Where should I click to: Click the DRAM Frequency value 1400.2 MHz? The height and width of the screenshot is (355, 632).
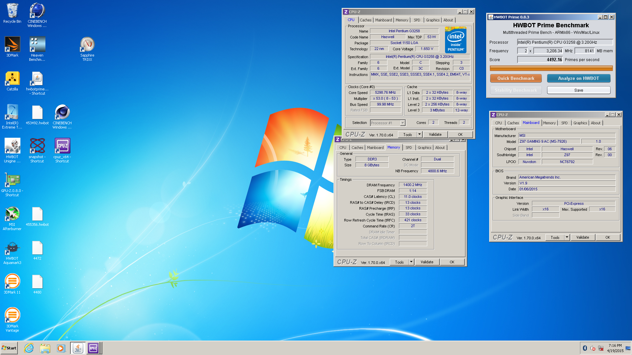pos(413,185)
